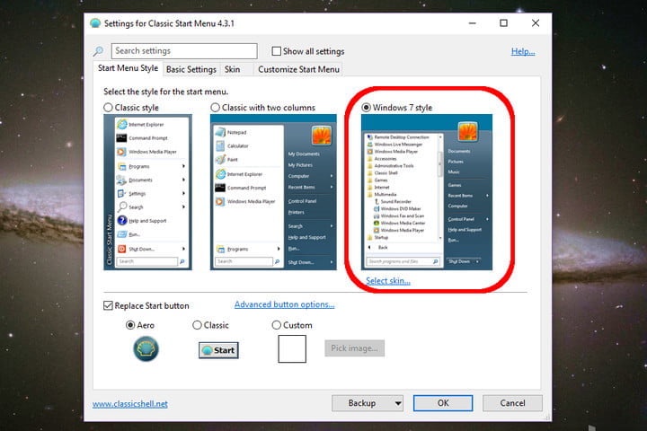
Task: Click the Classic with two columns preview
Action: click(273, 192)
